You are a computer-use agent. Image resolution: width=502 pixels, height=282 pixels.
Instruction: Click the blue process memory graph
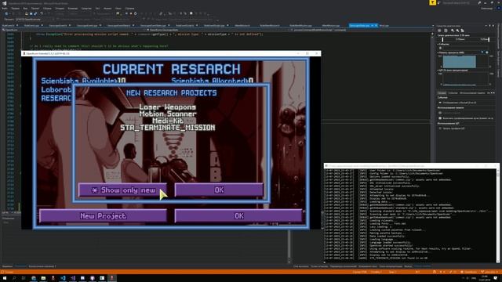coord(460,62)
